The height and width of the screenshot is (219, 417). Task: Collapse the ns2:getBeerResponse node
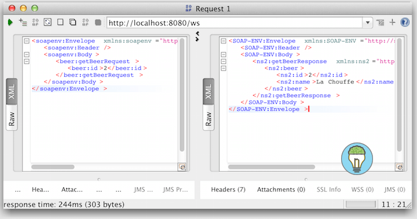pyautogui.click(x=224, y=61)
